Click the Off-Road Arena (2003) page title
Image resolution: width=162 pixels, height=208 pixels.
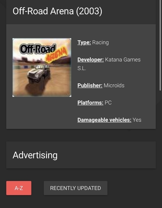click(x=58, y=11)
